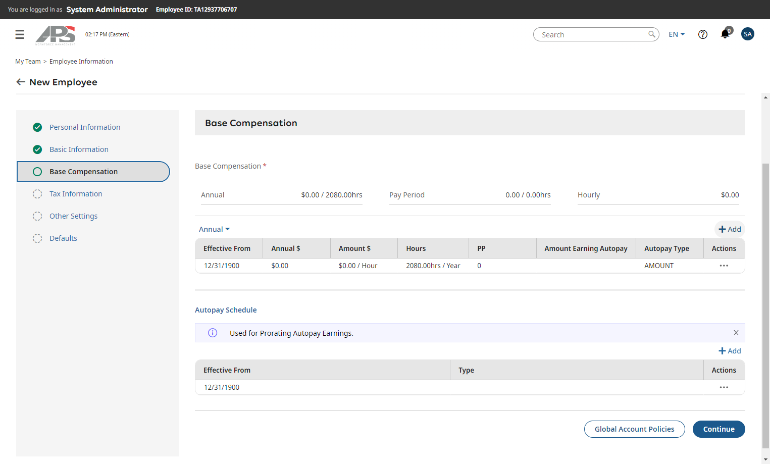Open the help question mark icon
The width and height of the screenshot is (770, 464).
click(x=702, y=34)
